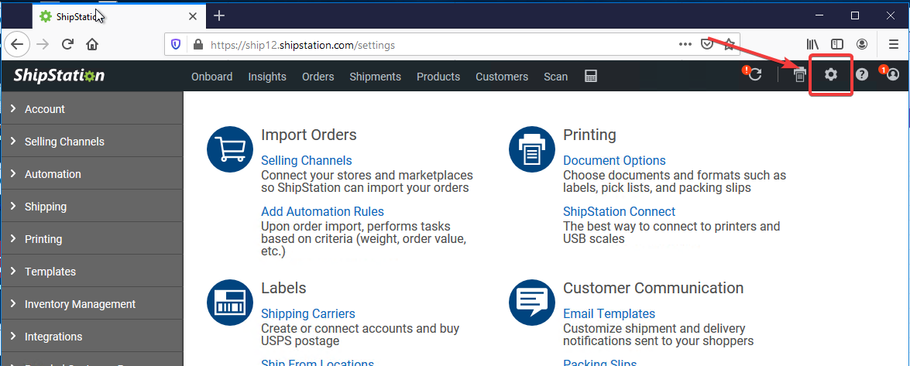This screenshot has height=366, width=910.
Task: Click the Customer Communication chat icon
Action: click(x=532, y=303)
